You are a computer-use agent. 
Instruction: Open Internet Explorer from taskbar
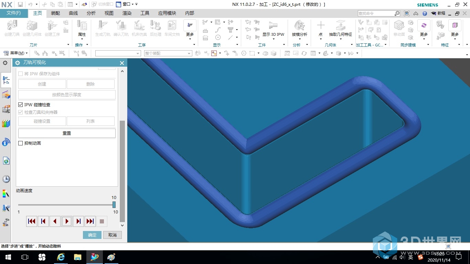[61, 257]
